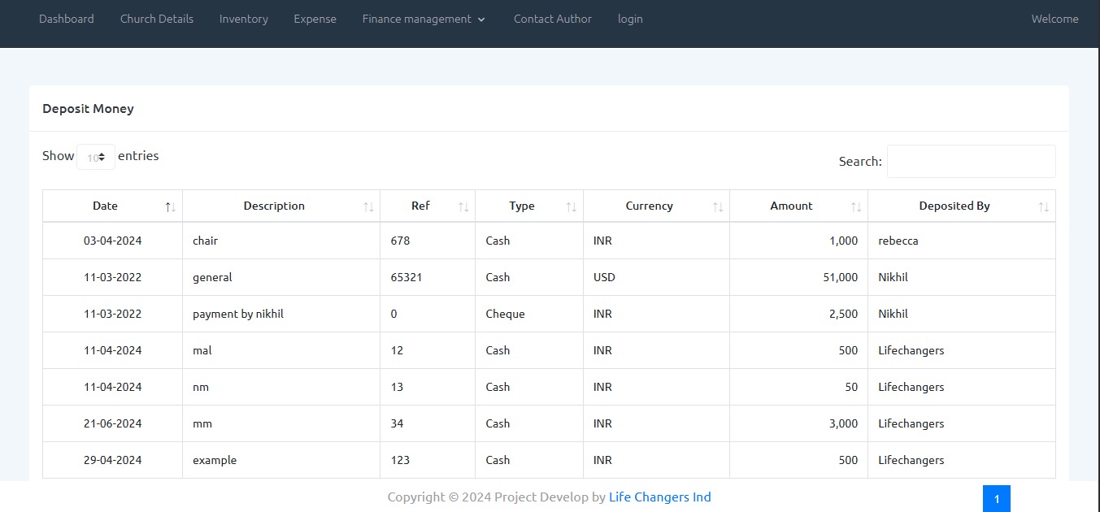Open Inventory from the navbar
The width and height of the screenshot is (1100, 512).
pos(243,19)
